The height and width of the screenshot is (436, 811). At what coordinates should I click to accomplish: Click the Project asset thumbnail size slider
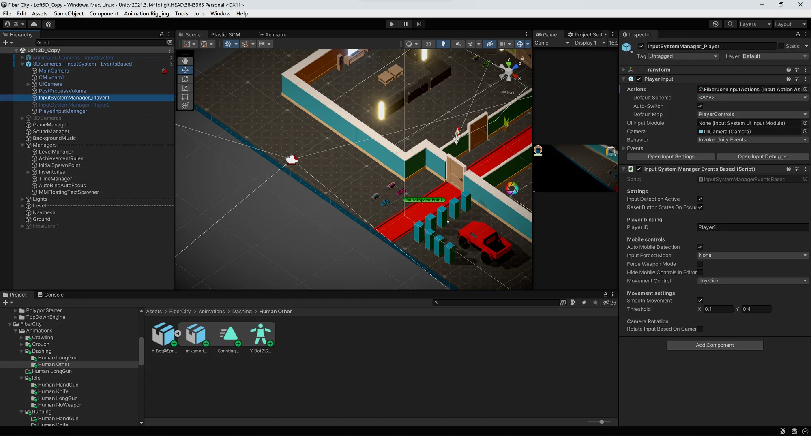tap(601, 422)
